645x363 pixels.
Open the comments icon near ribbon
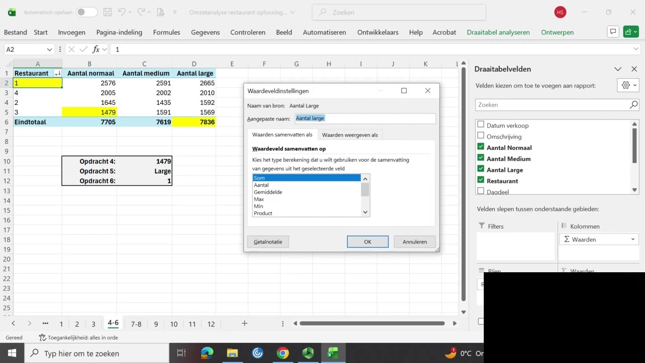coord(613,32)
